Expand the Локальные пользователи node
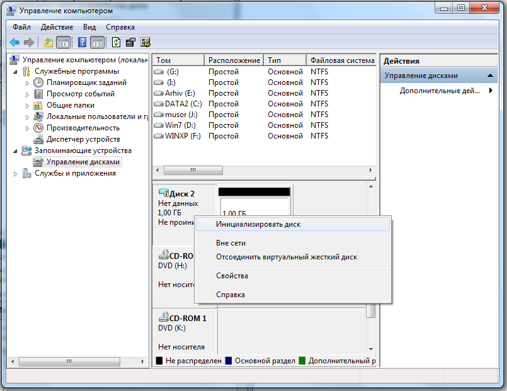 (x=28, y=117)
